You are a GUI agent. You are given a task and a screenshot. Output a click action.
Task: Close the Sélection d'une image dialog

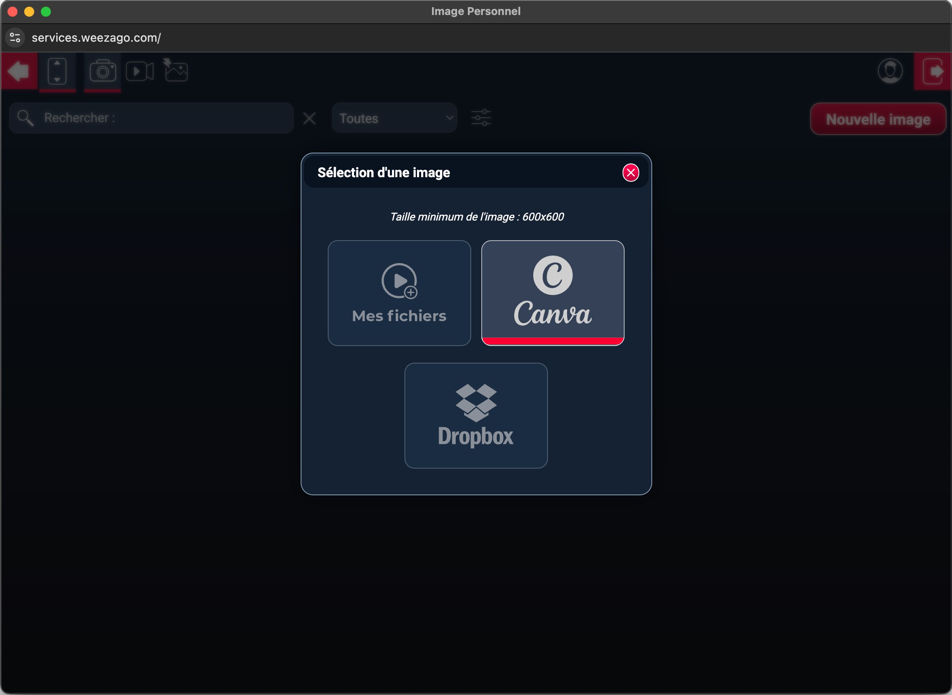tap(630, 173)
